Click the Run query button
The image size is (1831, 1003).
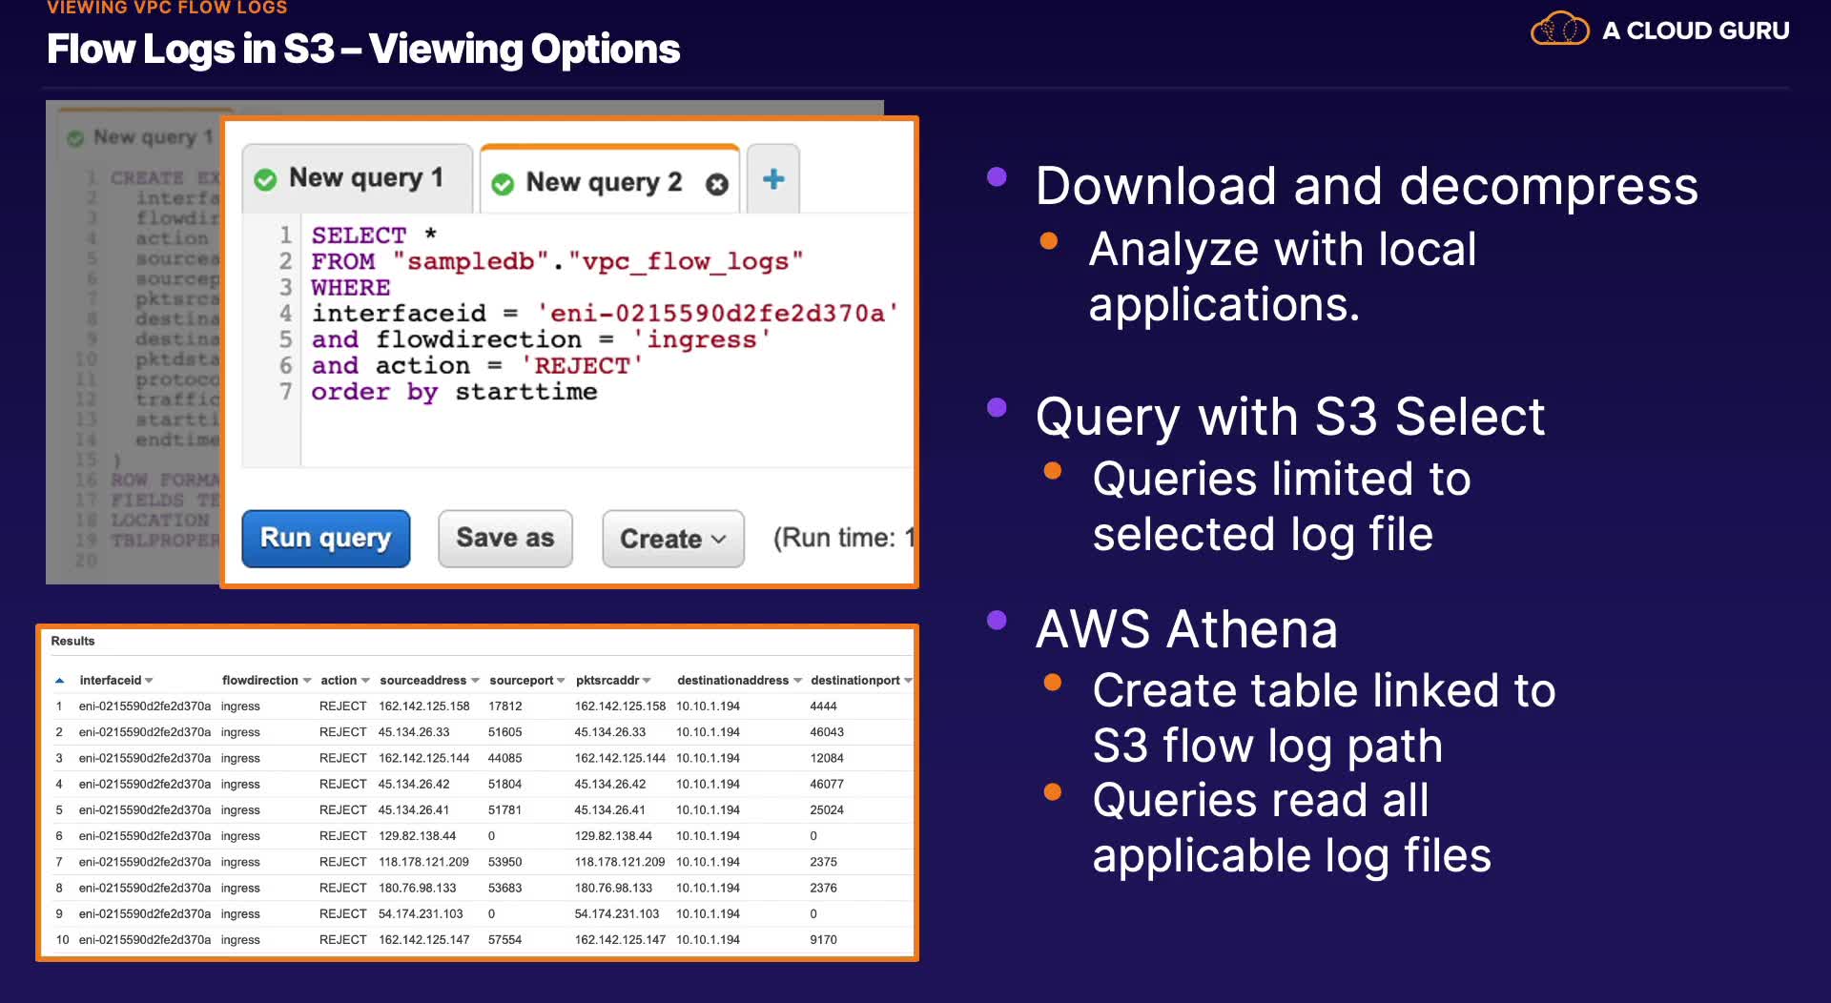pos(326,539)
